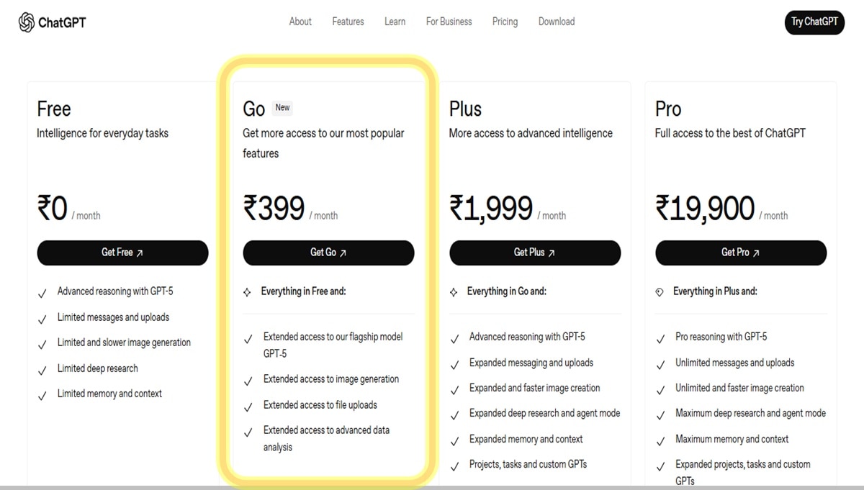Click the Get Go button
Screen dimensions: 864x490
click(328, 253)
